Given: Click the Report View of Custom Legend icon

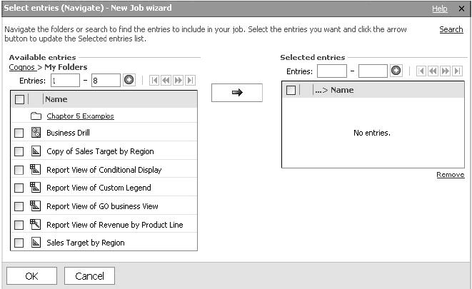Looking at the screenshot, I should pos(35,188).
